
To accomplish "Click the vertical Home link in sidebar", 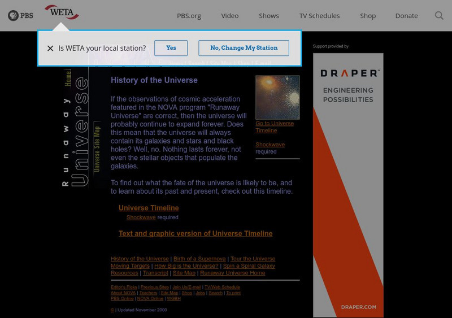I will 68,78.
